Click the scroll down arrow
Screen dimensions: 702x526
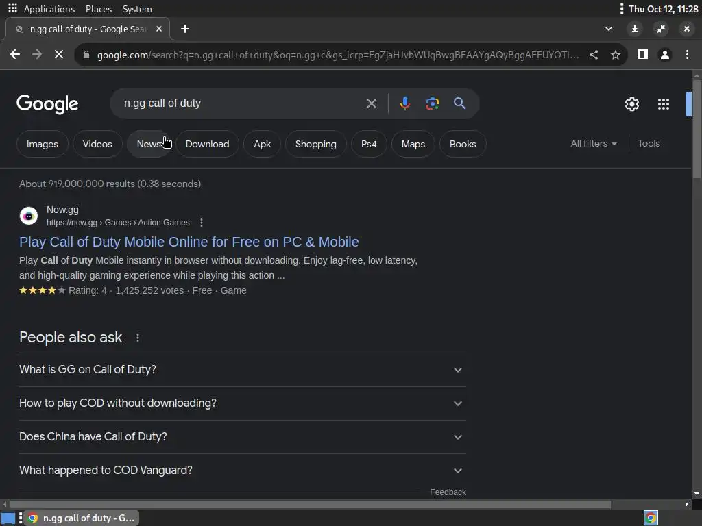point(697,494)
